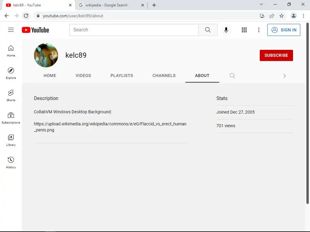Open Library in sidebar

[11, 140]
